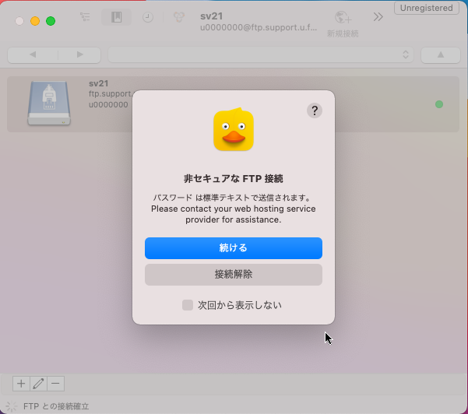
Task: Add a new bookmark with plus button
Action: click(x=21, y=384)
